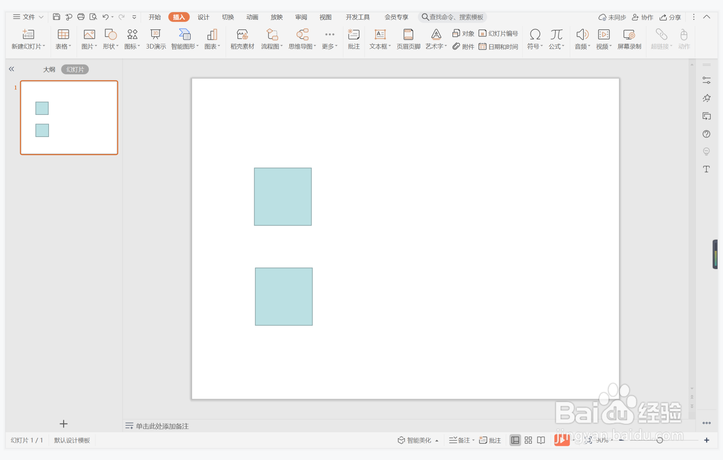Image resolution: width=723 pixels, height=460 pixels.
Task: Click the Redo arrow icon
Action: coord(122,17)
